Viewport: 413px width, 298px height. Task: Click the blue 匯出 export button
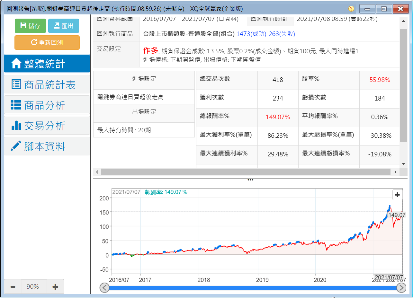click(x=63, y=26)
